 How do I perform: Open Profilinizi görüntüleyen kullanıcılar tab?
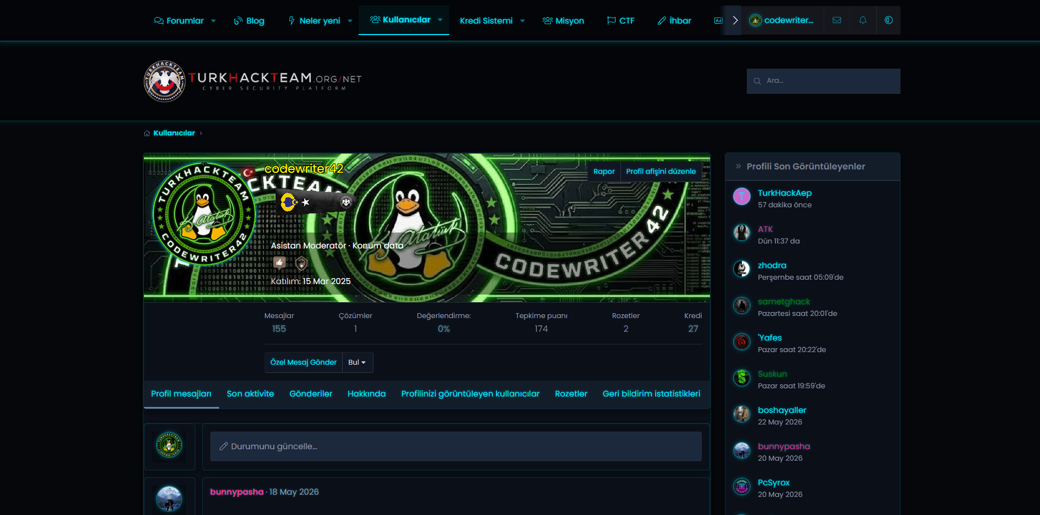click(x=471, y=394)
